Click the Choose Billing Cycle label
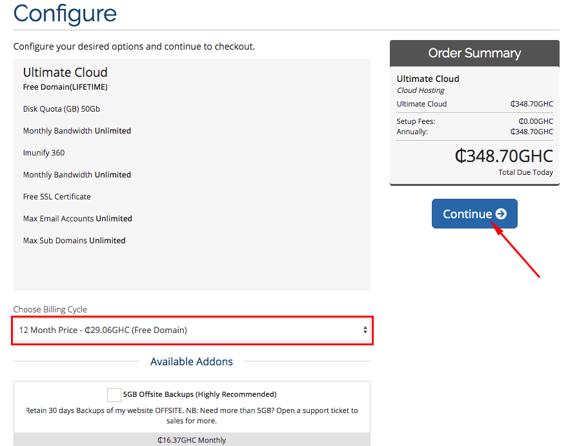588x446 pixels. click(x=50, y=309)
